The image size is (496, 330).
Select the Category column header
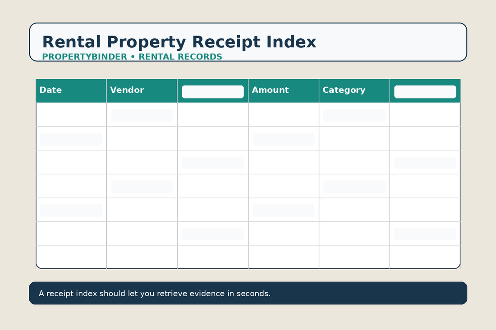354,90
